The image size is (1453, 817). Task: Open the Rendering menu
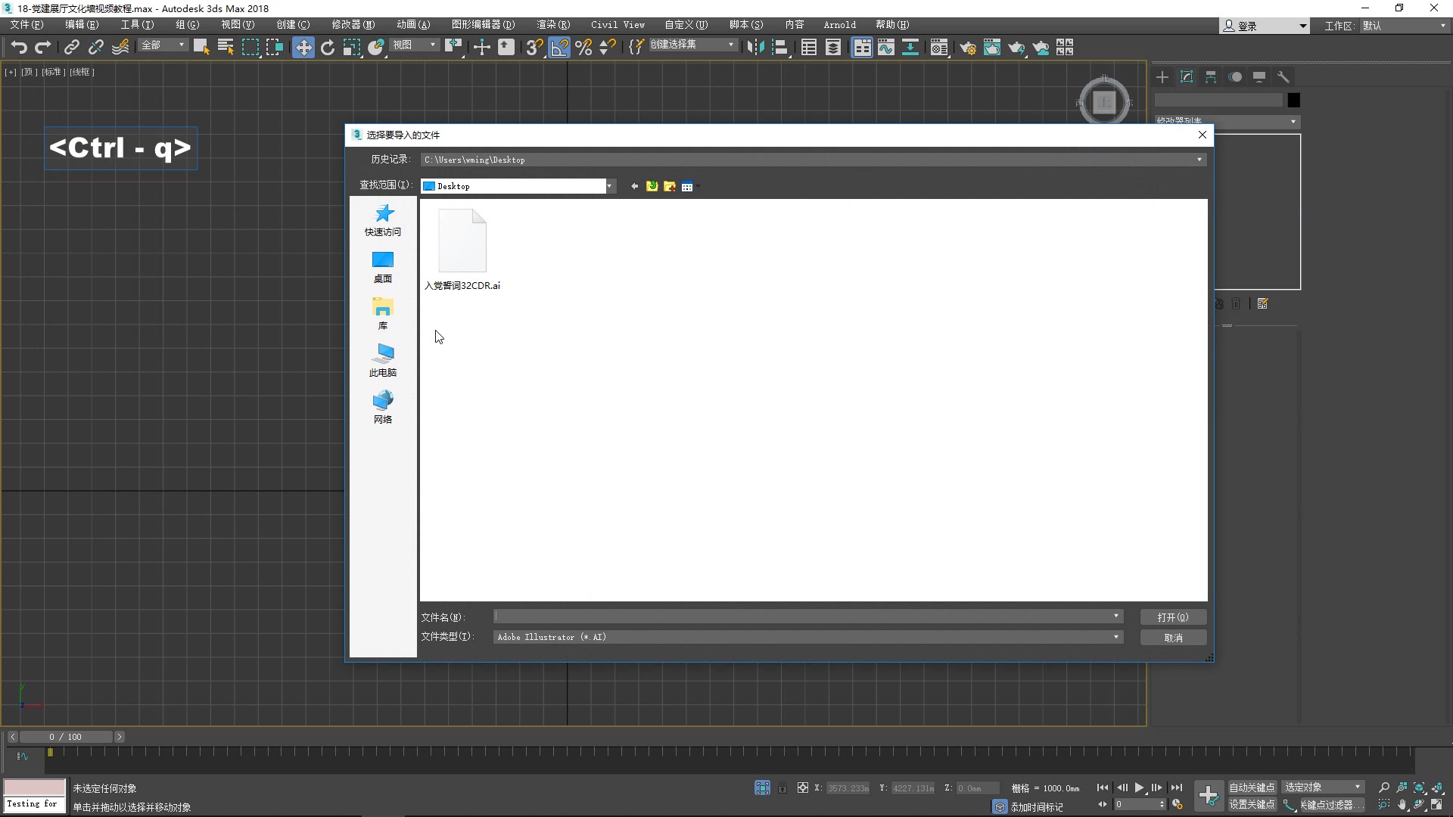[553, 25]
